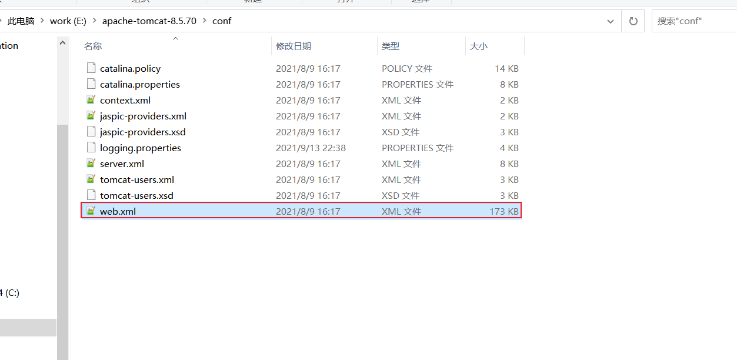Viewport: 737px width, 360px height.
Task: Click the catalina.policy file icon
Action: 91,68
